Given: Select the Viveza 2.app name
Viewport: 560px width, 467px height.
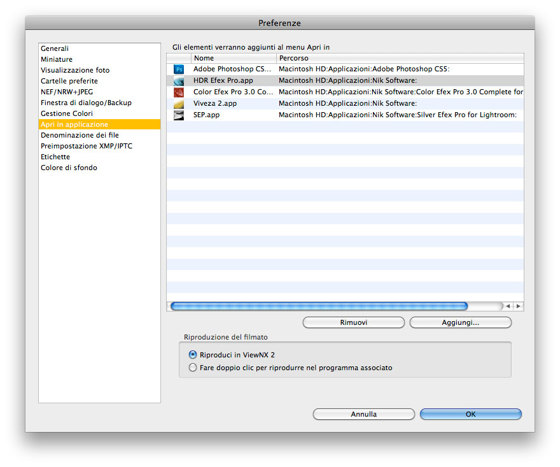Looking at the screenshot, I should (x=215, y=103).
